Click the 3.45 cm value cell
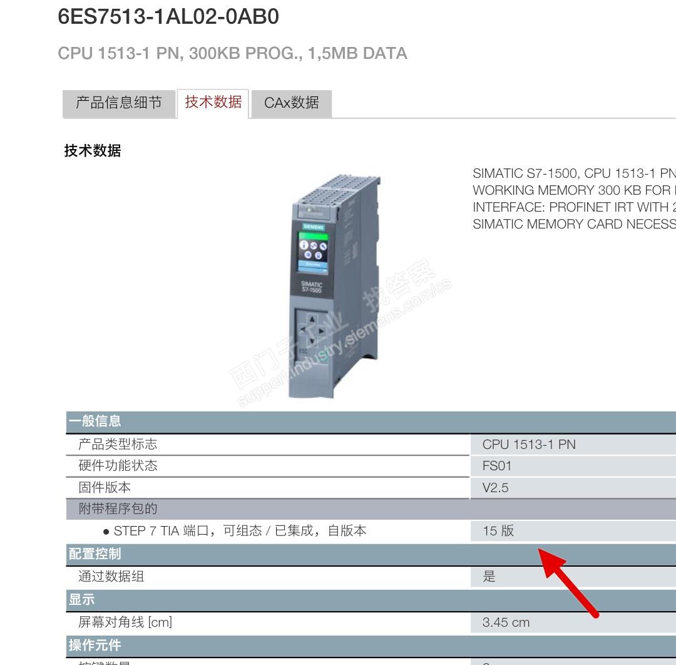 click(x=573, y=622)
